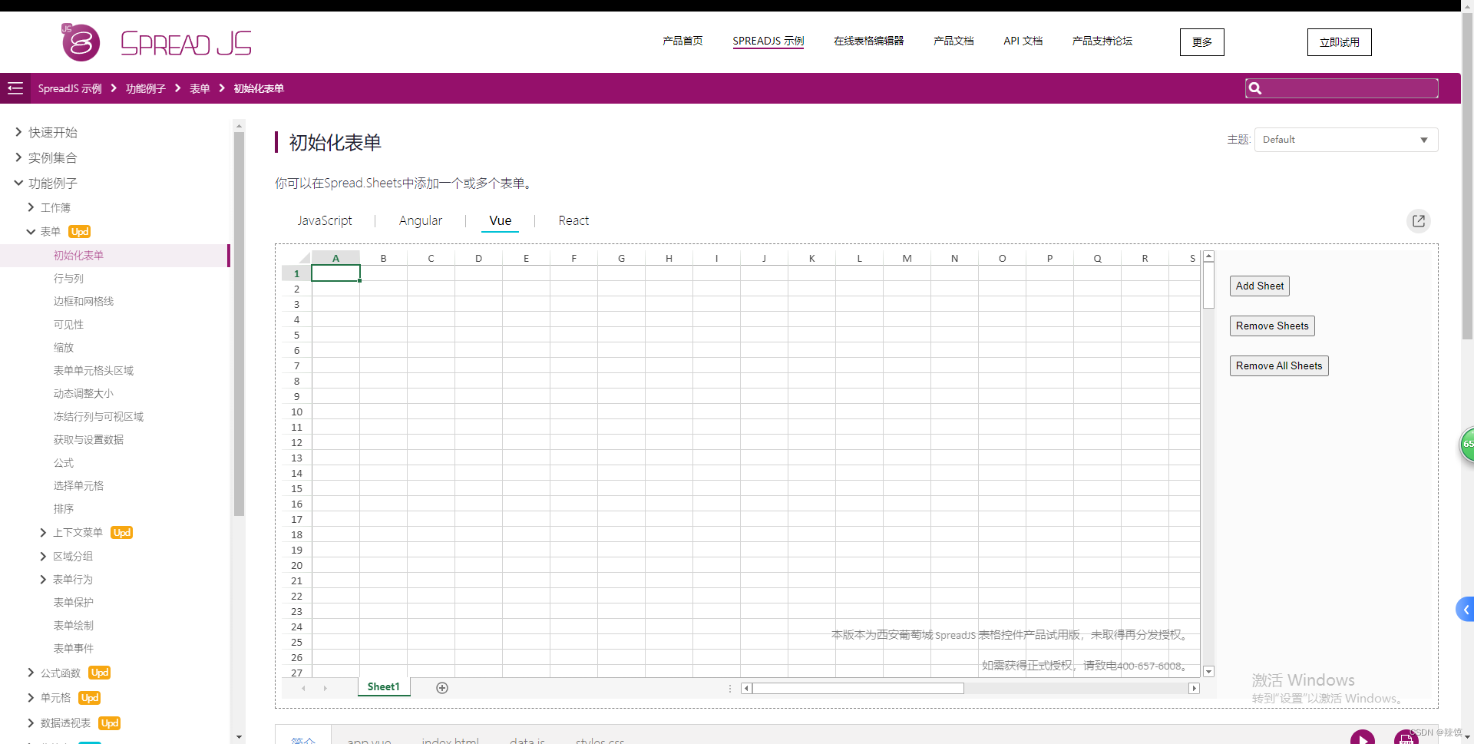
Task: Click the horizontal scrollbar right arrow
Action: [x=1194, y=688]
